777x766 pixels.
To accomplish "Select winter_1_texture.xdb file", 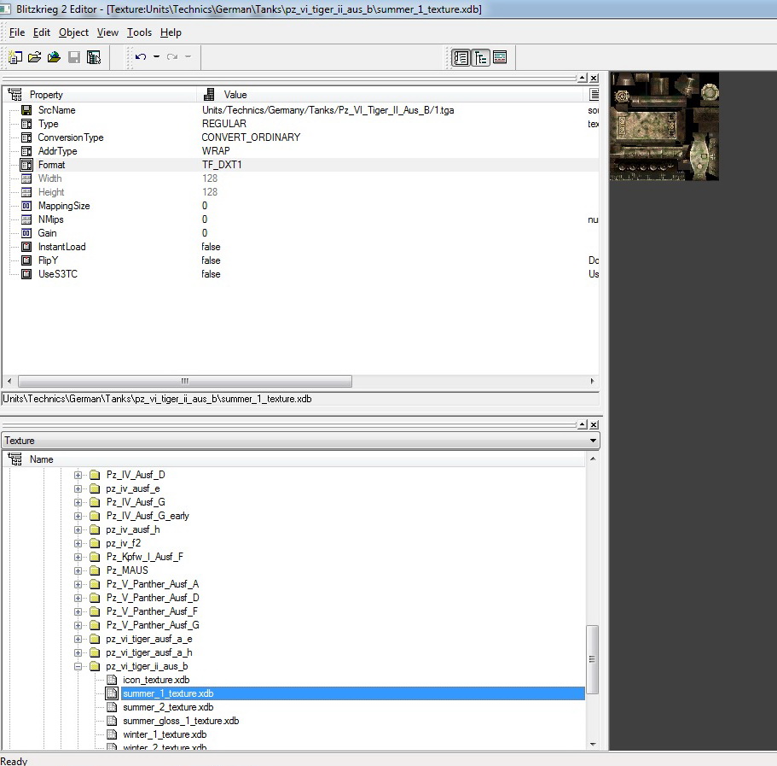I will [x=165, y=734].
